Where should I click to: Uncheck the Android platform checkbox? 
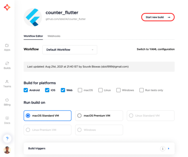pyautogui.click(x=26, y=90)
